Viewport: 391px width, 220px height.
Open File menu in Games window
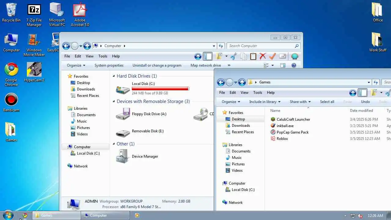[x=222, y=93]
